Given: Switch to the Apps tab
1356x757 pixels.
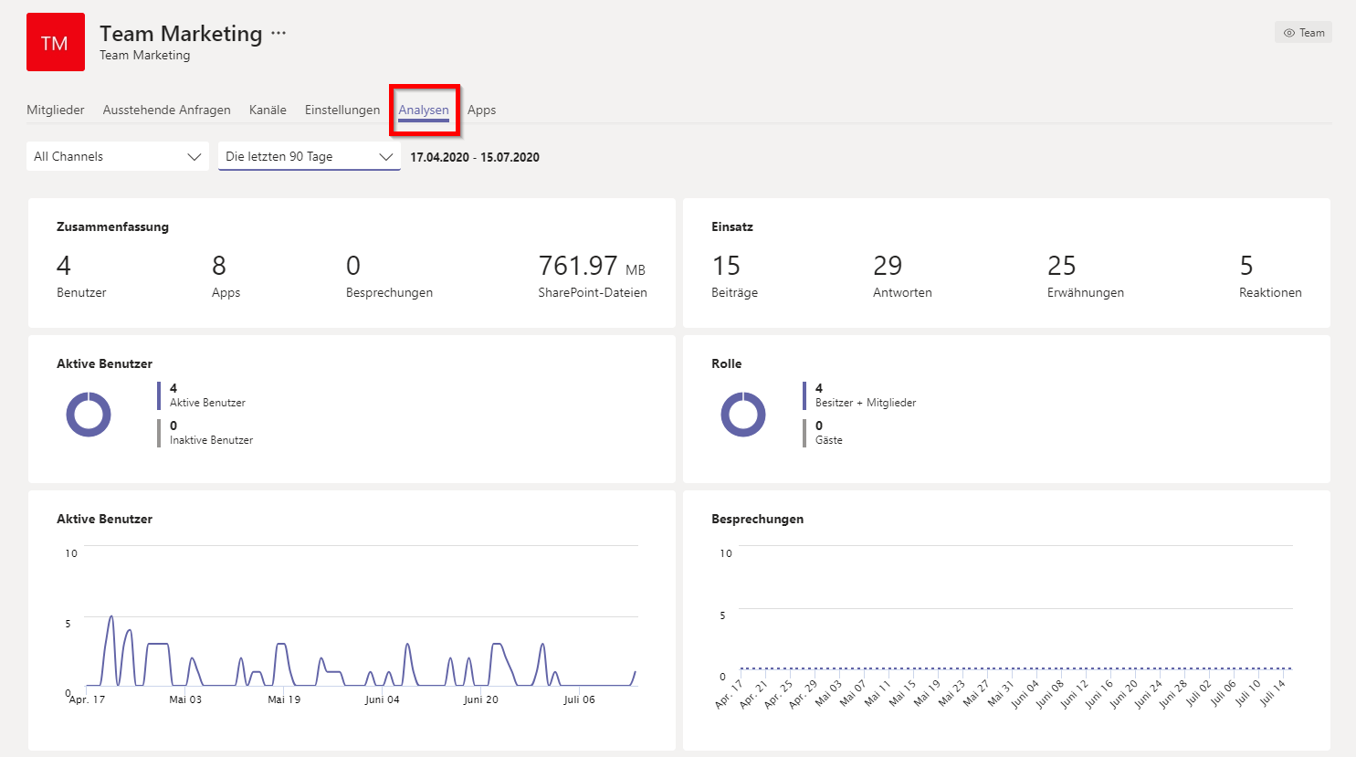Looking at the screenshot, I should click(x=482, y=110).
